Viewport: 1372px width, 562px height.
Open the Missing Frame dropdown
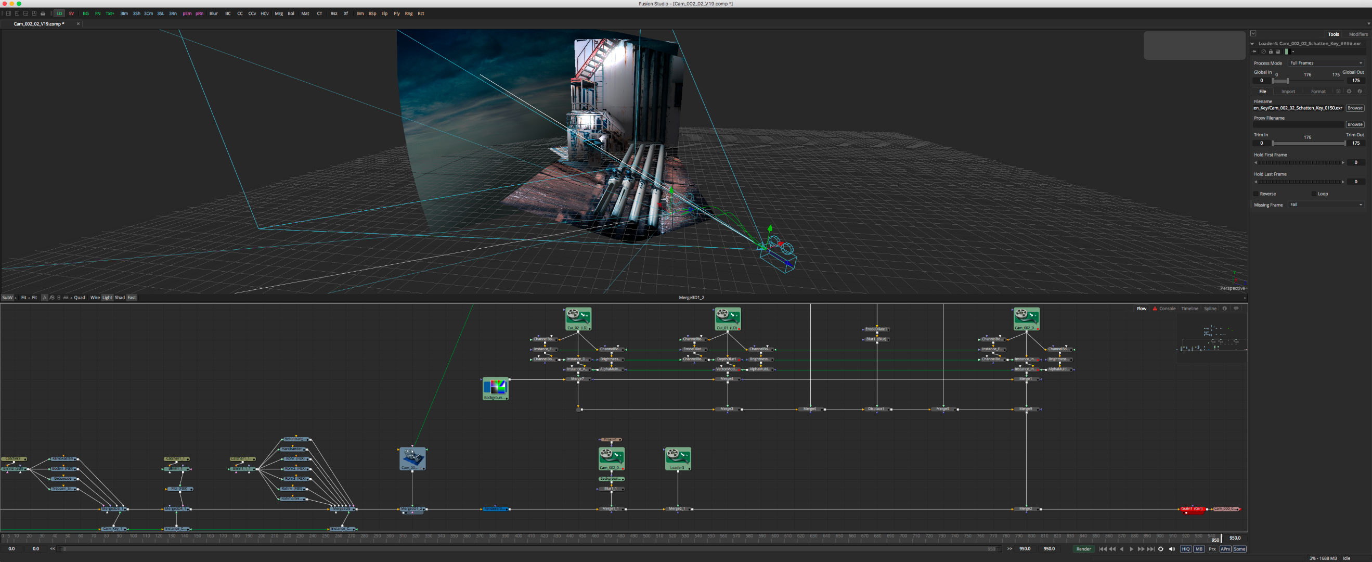1325,205
